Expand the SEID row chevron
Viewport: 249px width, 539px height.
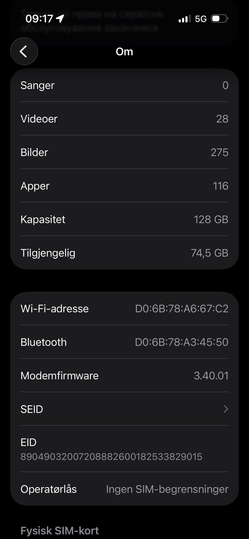[x=226, y=409]
